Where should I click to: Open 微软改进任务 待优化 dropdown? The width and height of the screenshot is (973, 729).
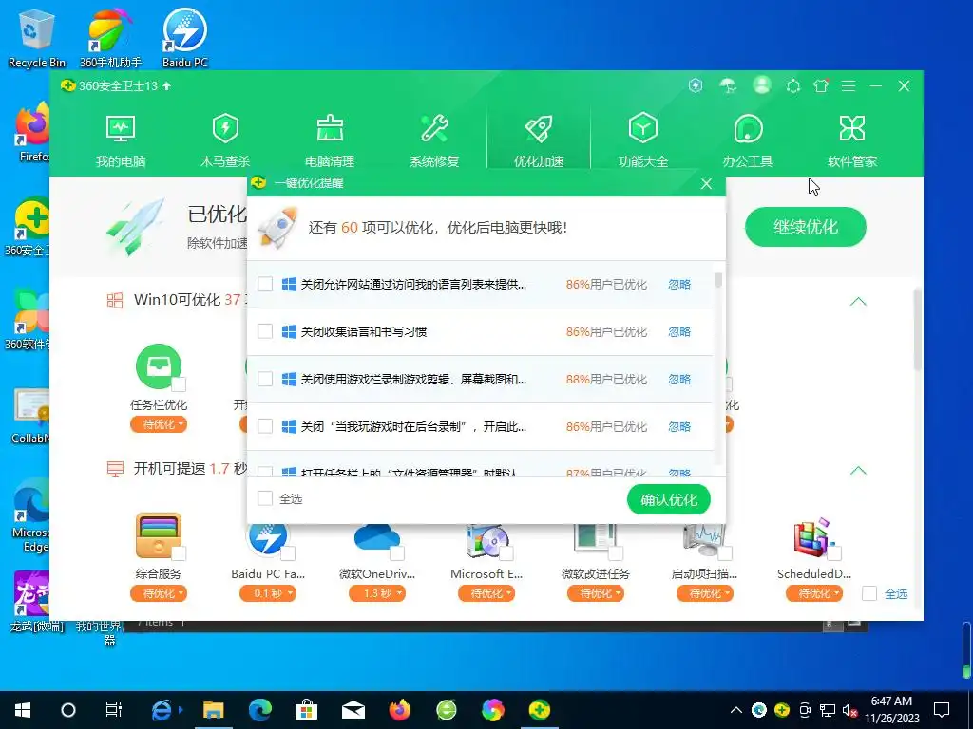(596, 593)
